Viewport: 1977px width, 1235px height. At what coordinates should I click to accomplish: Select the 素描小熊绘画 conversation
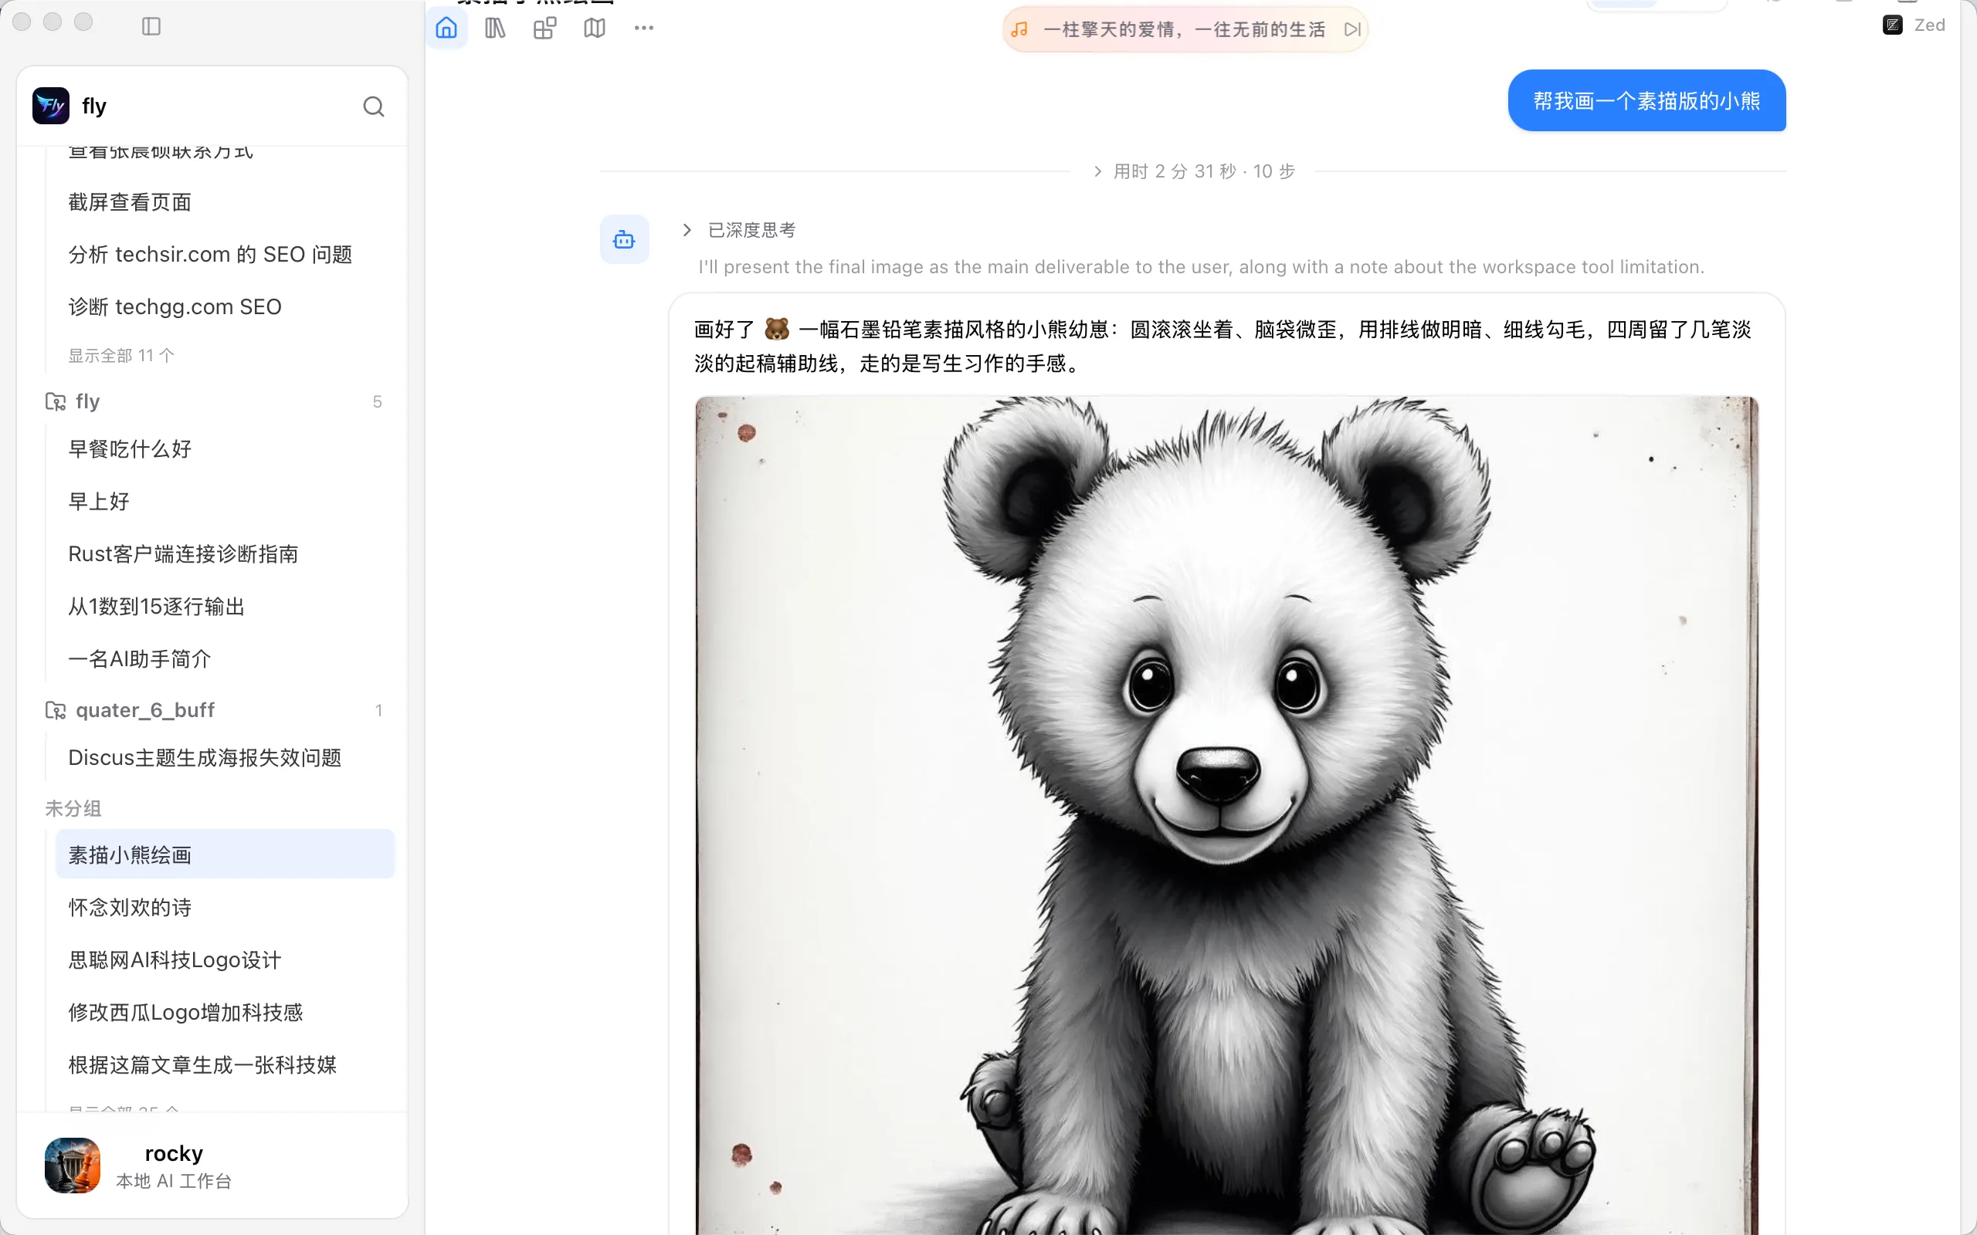coord(225,854)
